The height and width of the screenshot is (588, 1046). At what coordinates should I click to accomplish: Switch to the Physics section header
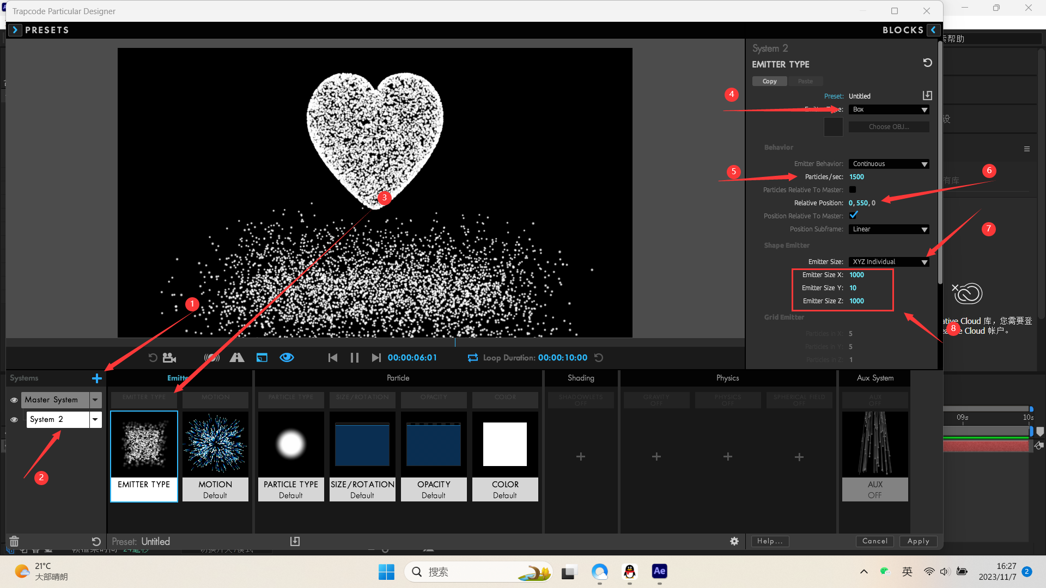[x=728, y=378]
